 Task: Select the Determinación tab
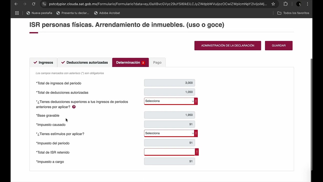pos(130,62)
